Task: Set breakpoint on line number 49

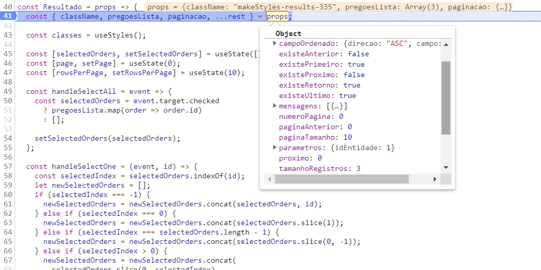Action: tap(8, 91)
